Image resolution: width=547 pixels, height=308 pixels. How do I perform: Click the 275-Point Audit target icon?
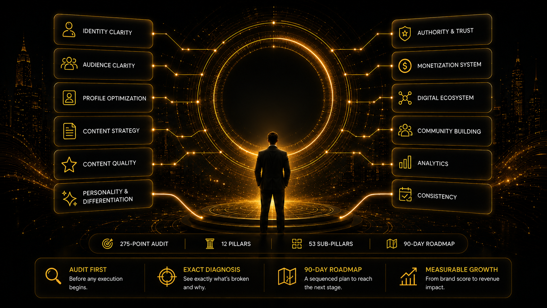(108, 244)
